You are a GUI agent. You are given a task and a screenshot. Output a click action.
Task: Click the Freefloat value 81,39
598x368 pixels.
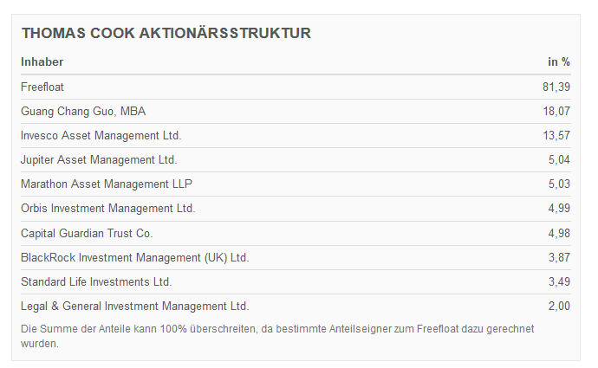click(556, 87)
